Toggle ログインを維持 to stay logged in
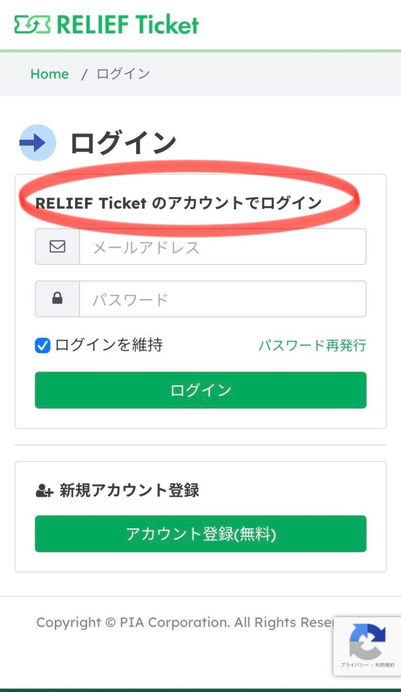 click(42, 345)
